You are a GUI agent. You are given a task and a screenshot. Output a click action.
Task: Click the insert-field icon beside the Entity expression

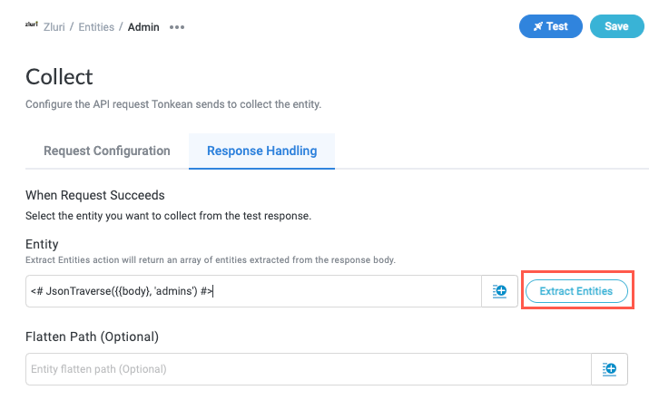point(499,291)
